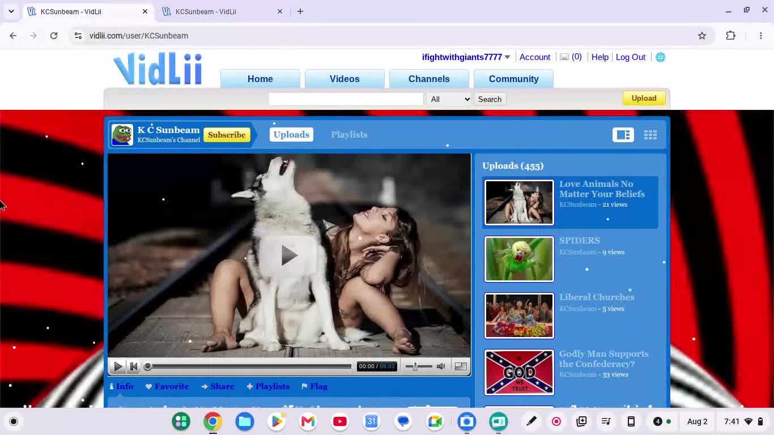Add the video to Favorites

[167, 386]
